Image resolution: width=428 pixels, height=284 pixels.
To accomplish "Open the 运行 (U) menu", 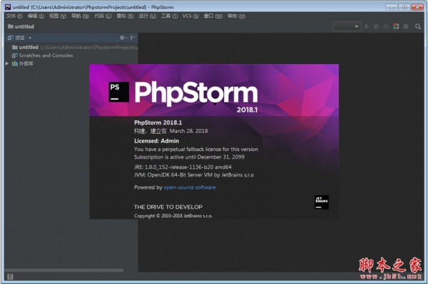I will click(148, 16).
